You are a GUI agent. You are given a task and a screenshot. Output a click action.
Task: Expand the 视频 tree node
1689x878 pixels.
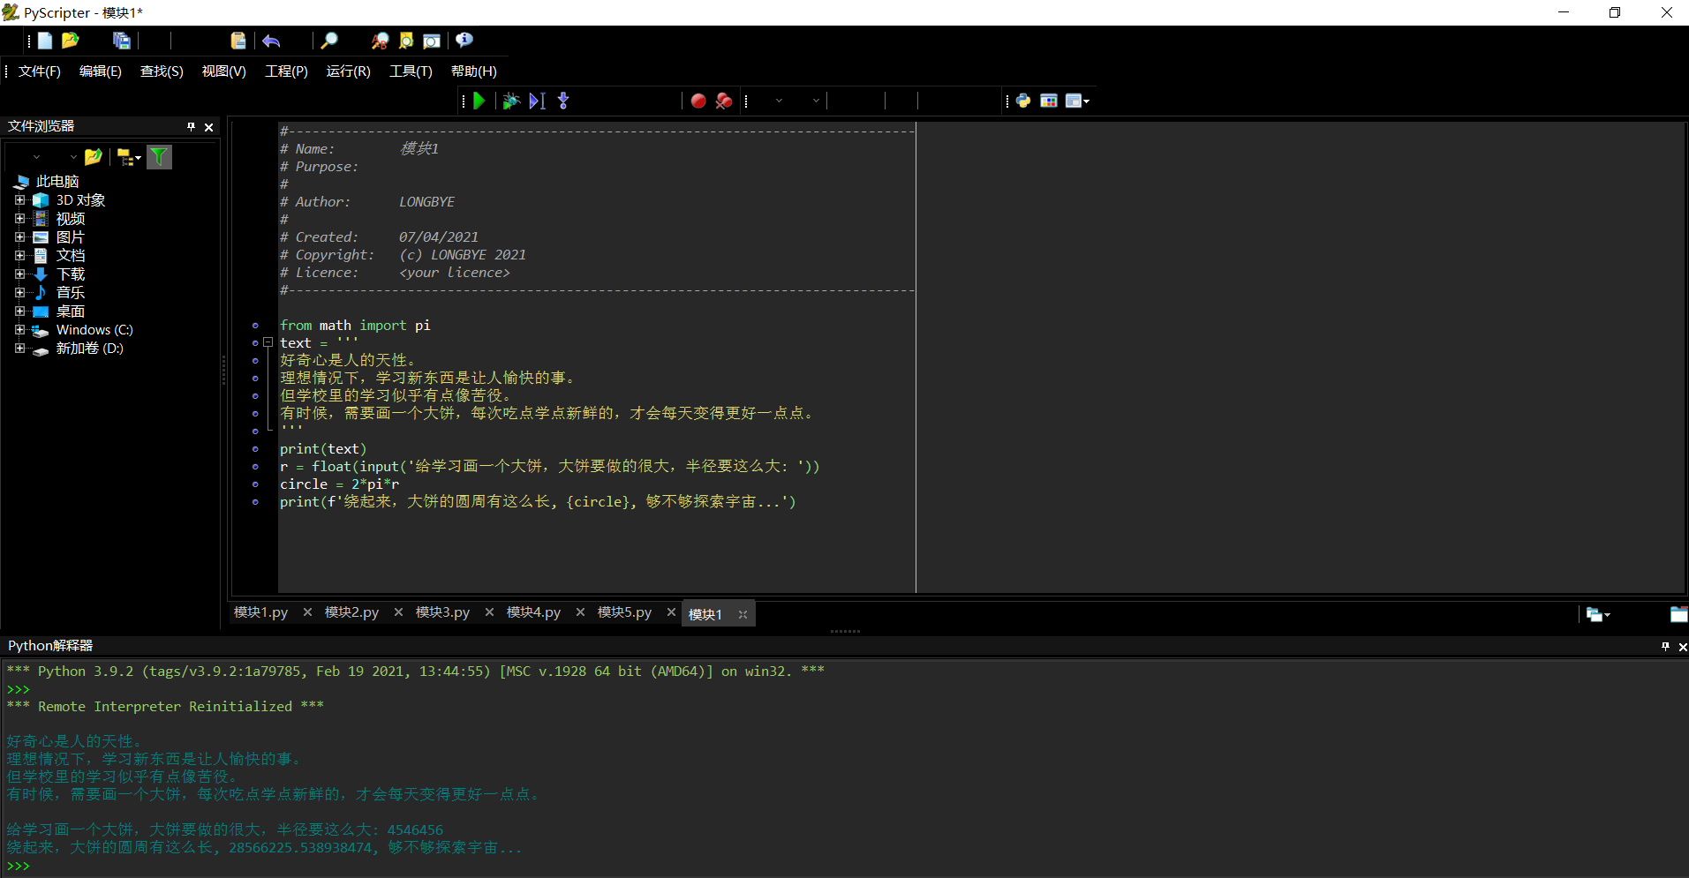(x=19, y=219)
